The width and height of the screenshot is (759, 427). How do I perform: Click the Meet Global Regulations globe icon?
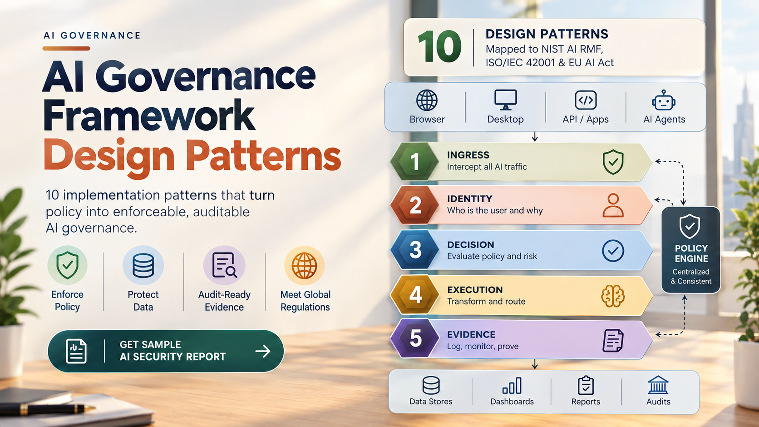304,266
